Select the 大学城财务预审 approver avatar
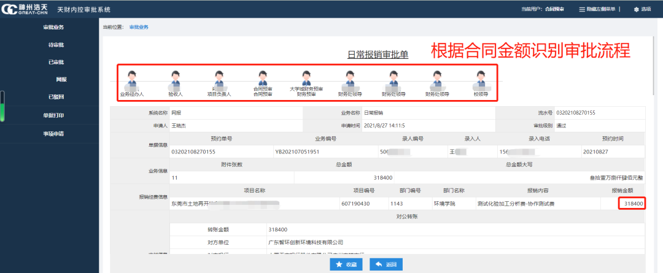This screenshot has height=273, width=663. [x=306, y=78]
